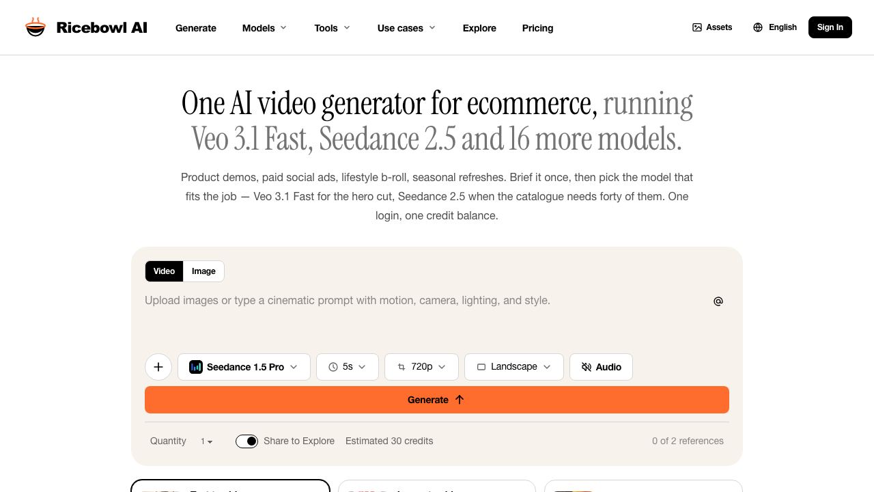Screen dimensions: 874x492
Task: Open the Seedance 1.5 Pro model dropdown
Action: tap(244, 367)
